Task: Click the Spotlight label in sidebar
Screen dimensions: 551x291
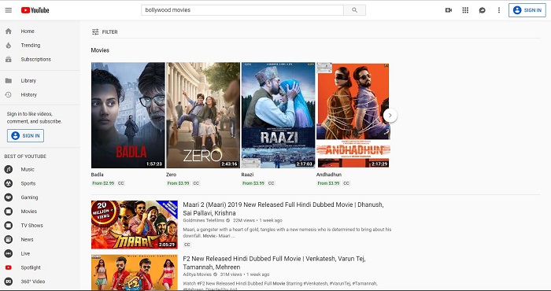Action: [31, 267]
